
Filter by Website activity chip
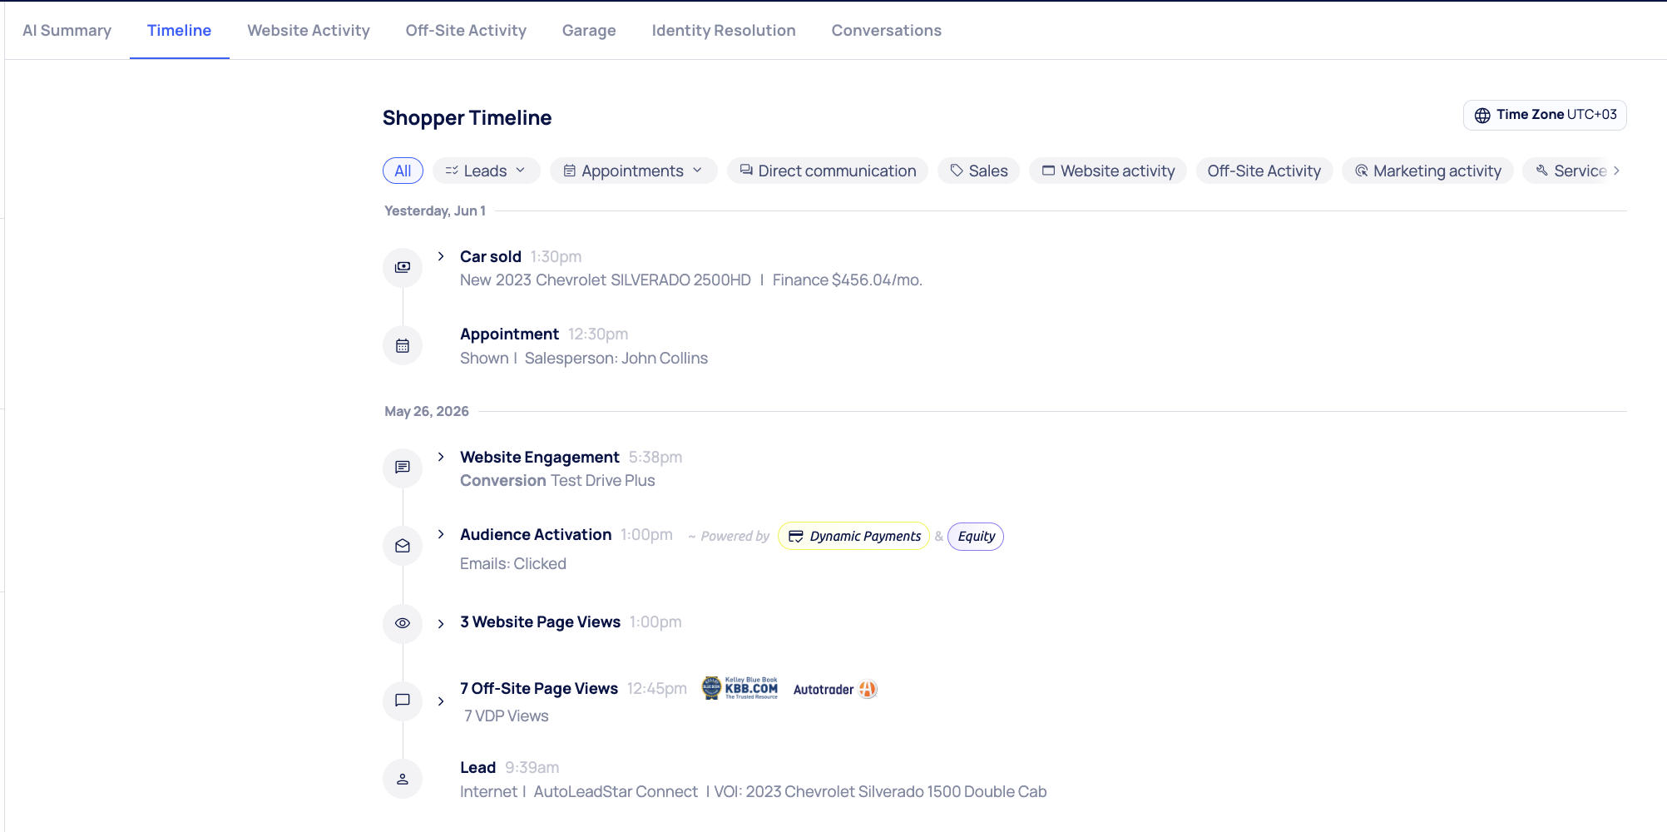pyautogui.click(x=1108, y=171)
